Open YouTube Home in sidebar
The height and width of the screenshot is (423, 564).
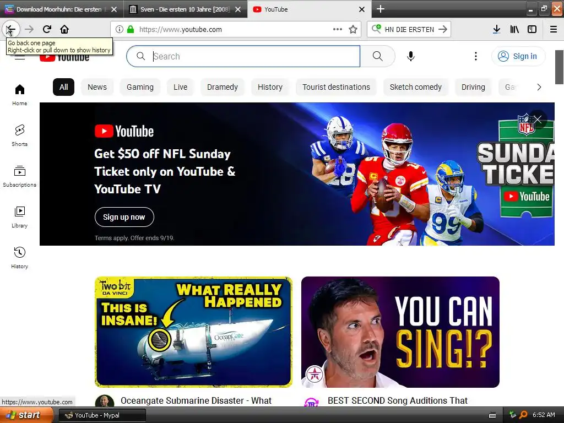[x=19, y=95]
